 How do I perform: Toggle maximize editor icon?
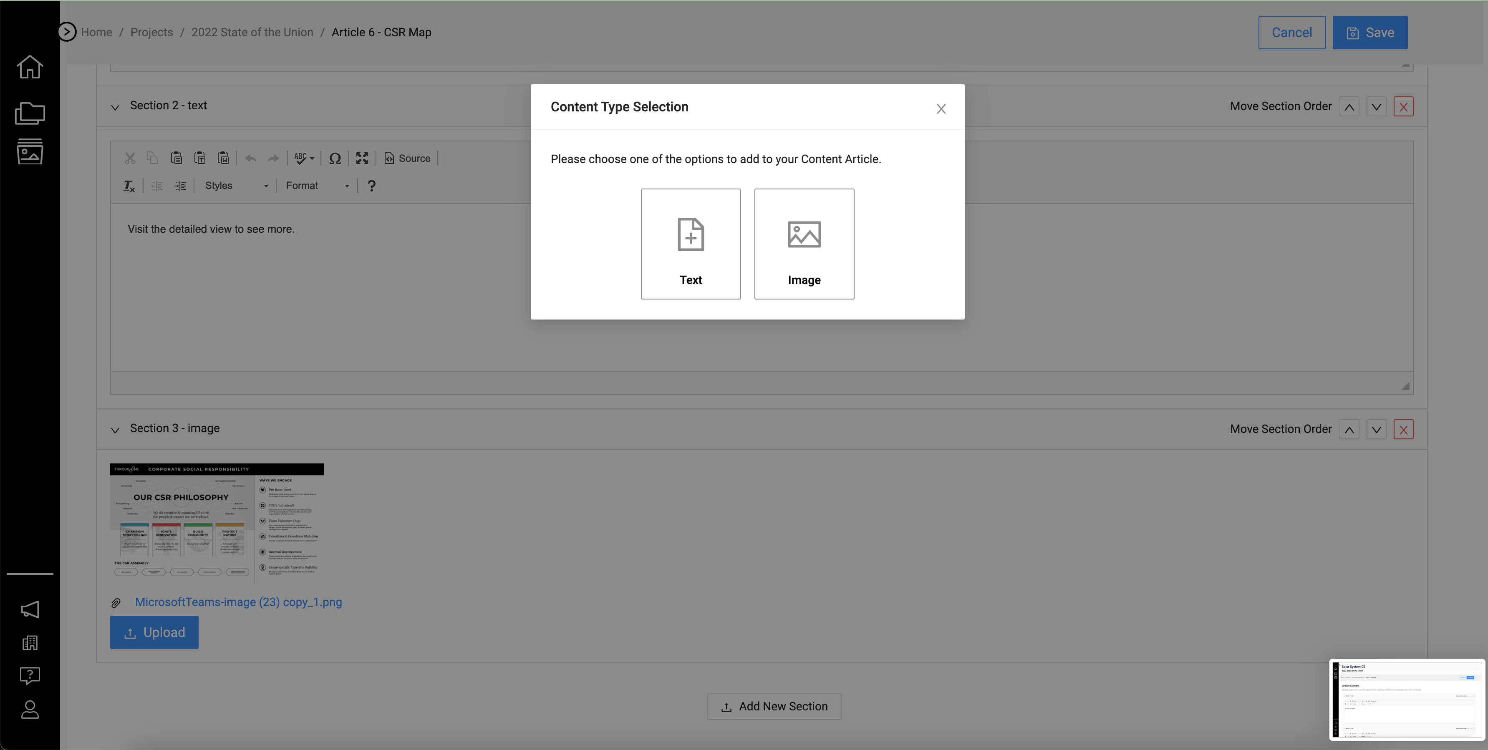point(362,158)
